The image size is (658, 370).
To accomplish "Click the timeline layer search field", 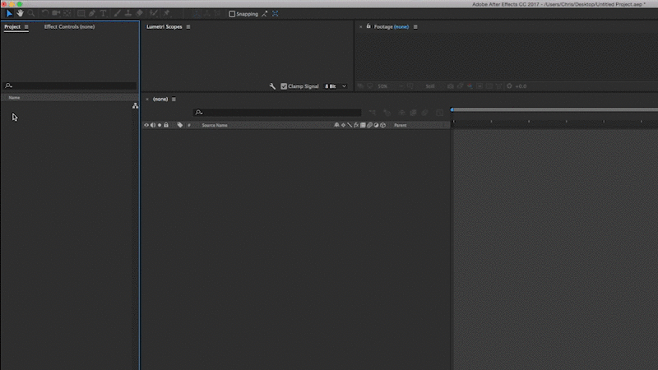I will (277, 113).
